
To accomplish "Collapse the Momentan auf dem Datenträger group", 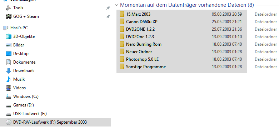I will (116, 5).
